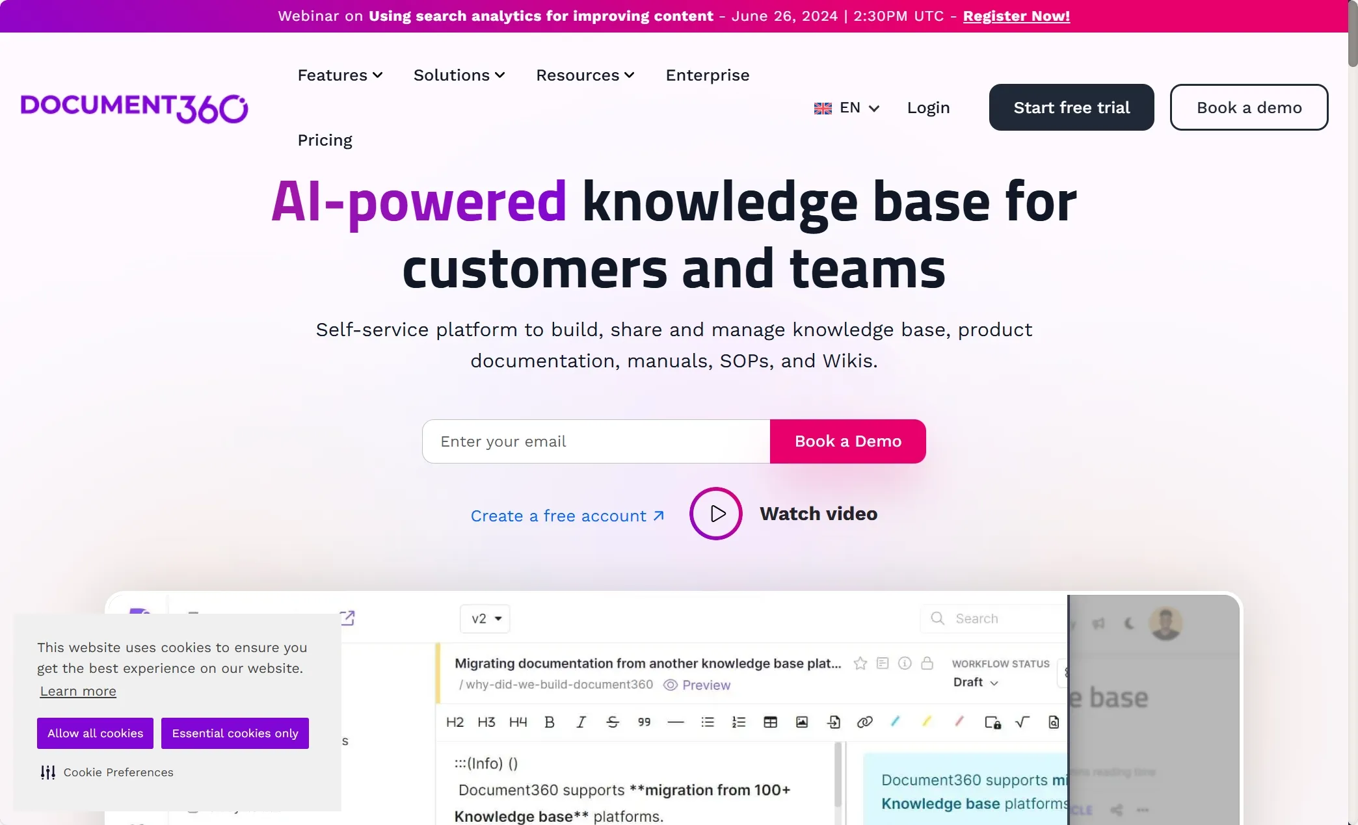Image resolution: width=1358 pixels, height=825 pixels.
Task: Expand the Solutions navigation dropdown
Action: tap(459, 75)
